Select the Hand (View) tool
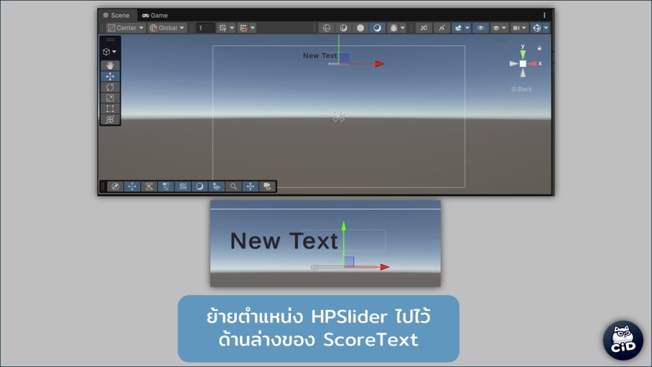Screen dimensions: 652x367 [110, 66]
